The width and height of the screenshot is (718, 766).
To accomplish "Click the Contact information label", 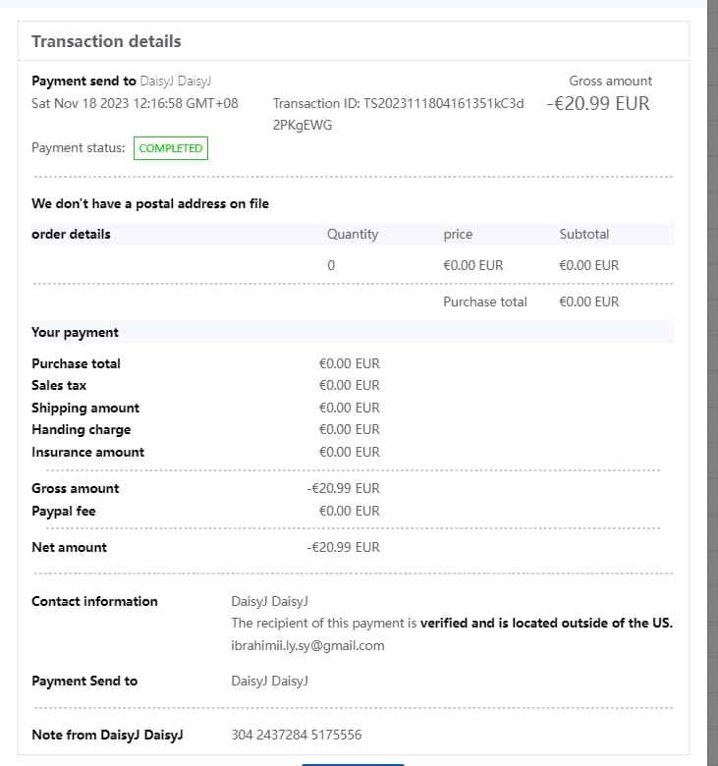I will point(94,601).
